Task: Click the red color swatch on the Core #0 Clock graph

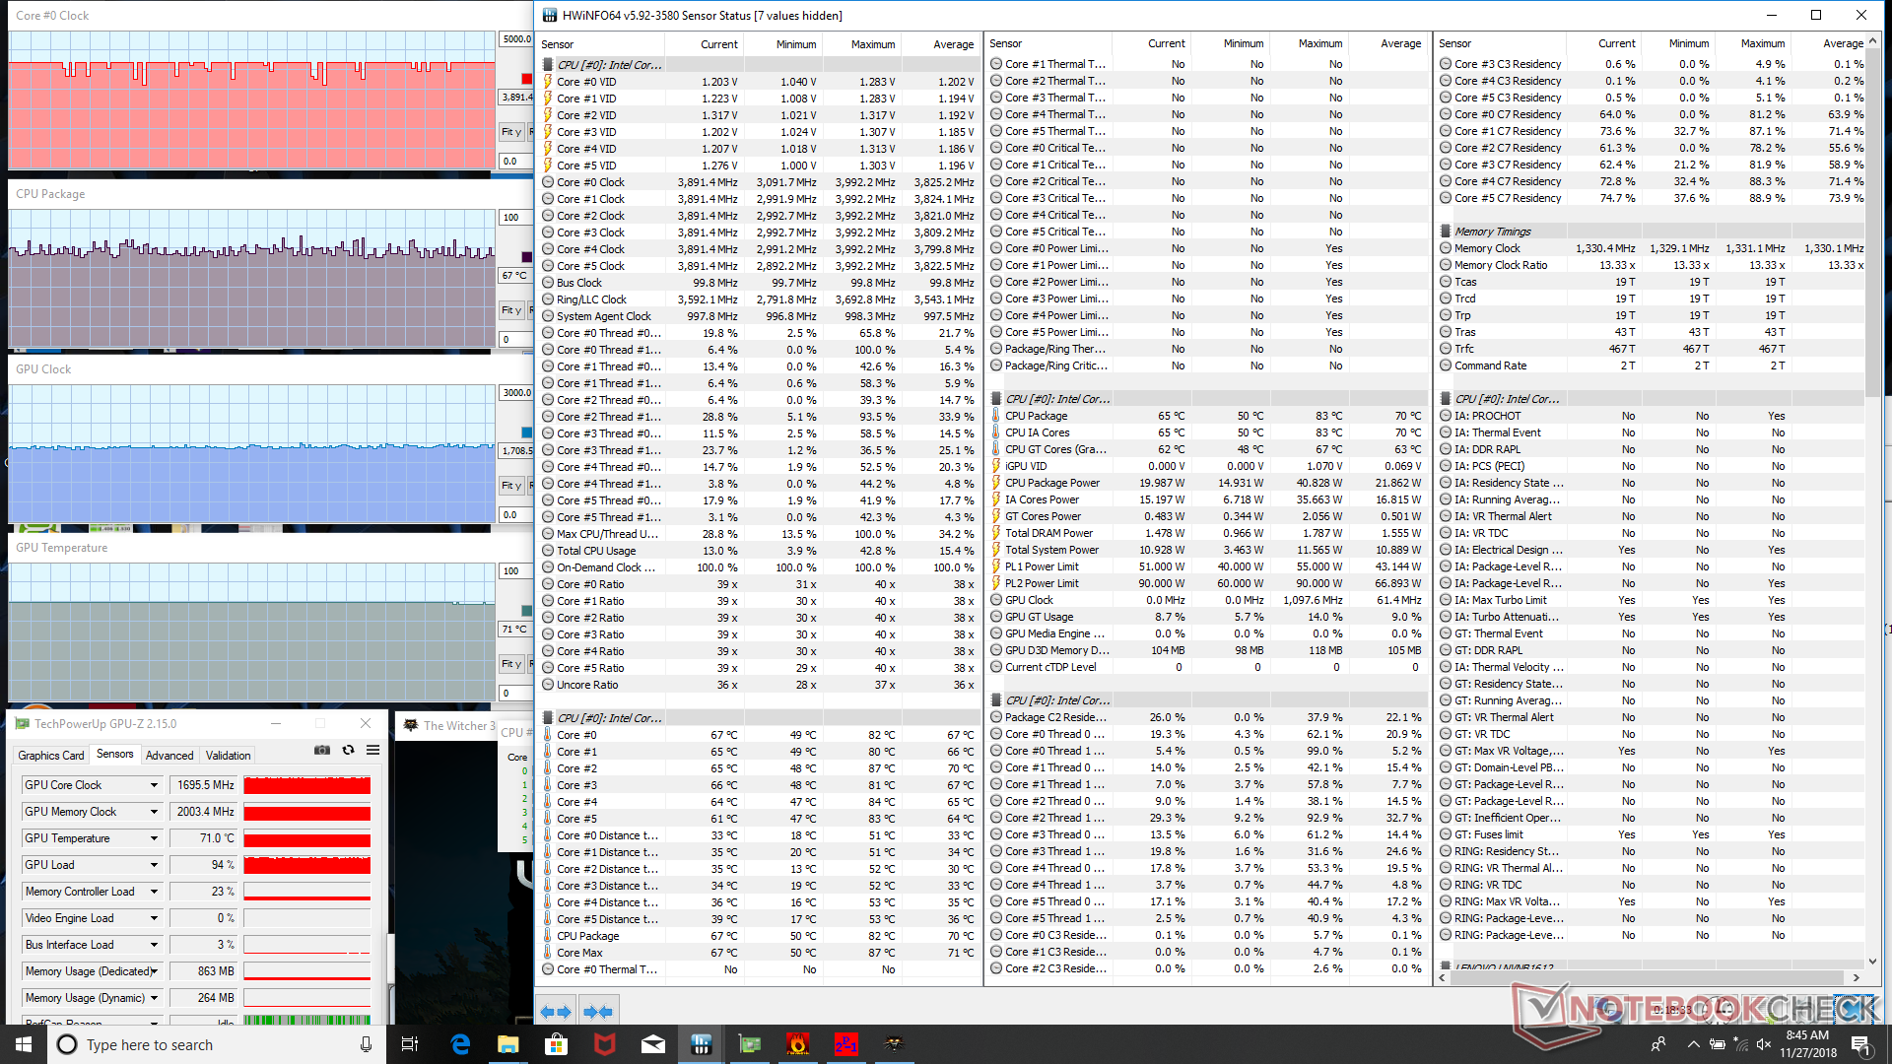Action: 526,79
